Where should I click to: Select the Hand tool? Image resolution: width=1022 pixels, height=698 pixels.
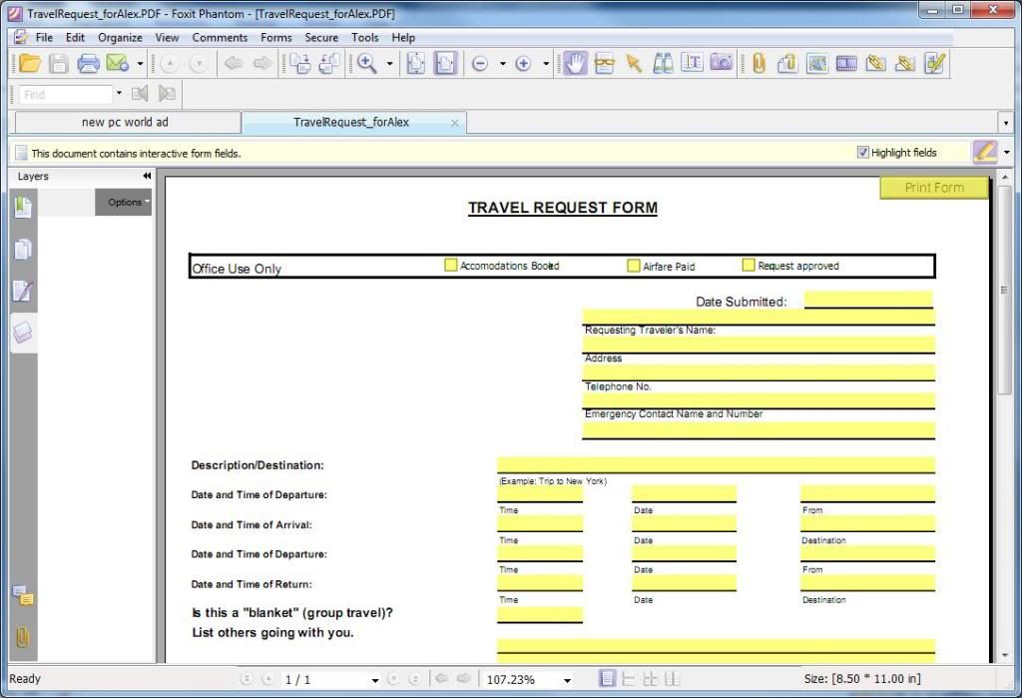[574, 64]
